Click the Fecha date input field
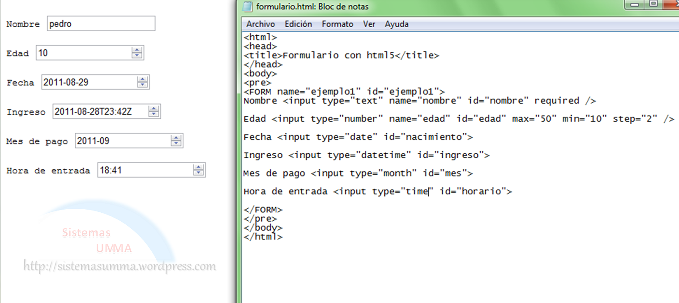679x303 pixels. coord(89,82)
